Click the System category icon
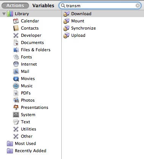Screen dimensions: 144x159 [x=16, y=115]
